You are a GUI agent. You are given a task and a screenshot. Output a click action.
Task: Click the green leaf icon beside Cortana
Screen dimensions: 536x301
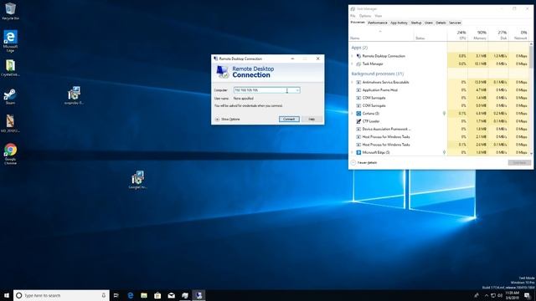click(444, 114)
